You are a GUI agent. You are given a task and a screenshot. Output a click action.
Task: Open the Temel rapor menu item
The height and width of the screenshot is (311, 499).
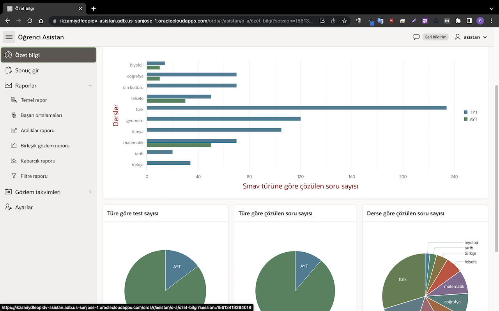(34, 100)
